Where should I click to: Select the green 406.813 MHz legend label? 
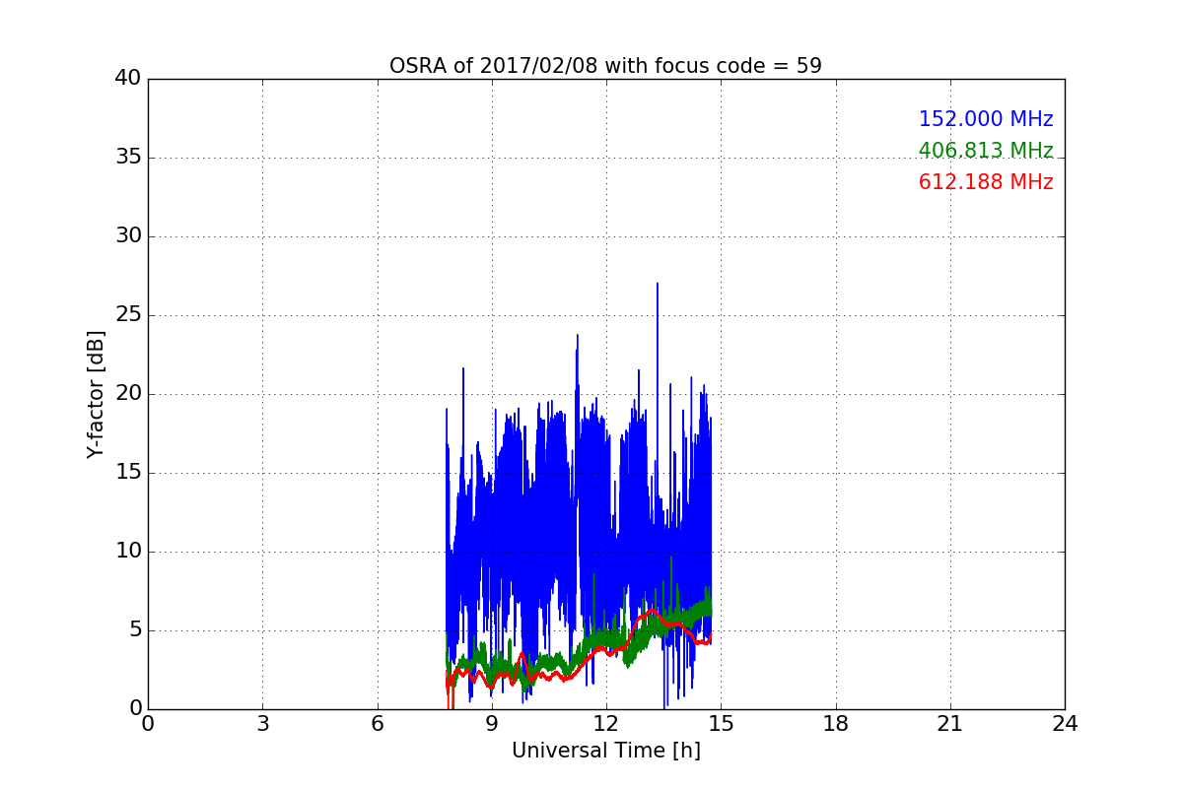[x=986, y=151]
